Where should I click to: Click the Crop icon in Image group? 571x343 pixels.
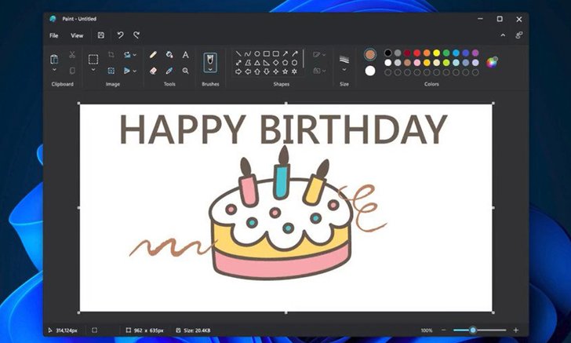[x=111, y=55]
